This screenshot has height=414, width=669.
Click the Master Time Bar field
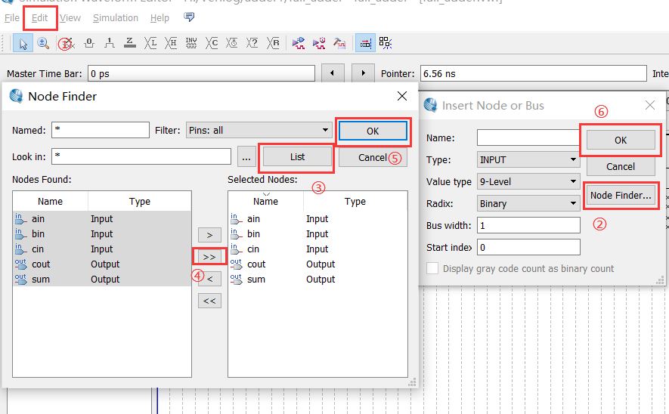coord(201,73)
